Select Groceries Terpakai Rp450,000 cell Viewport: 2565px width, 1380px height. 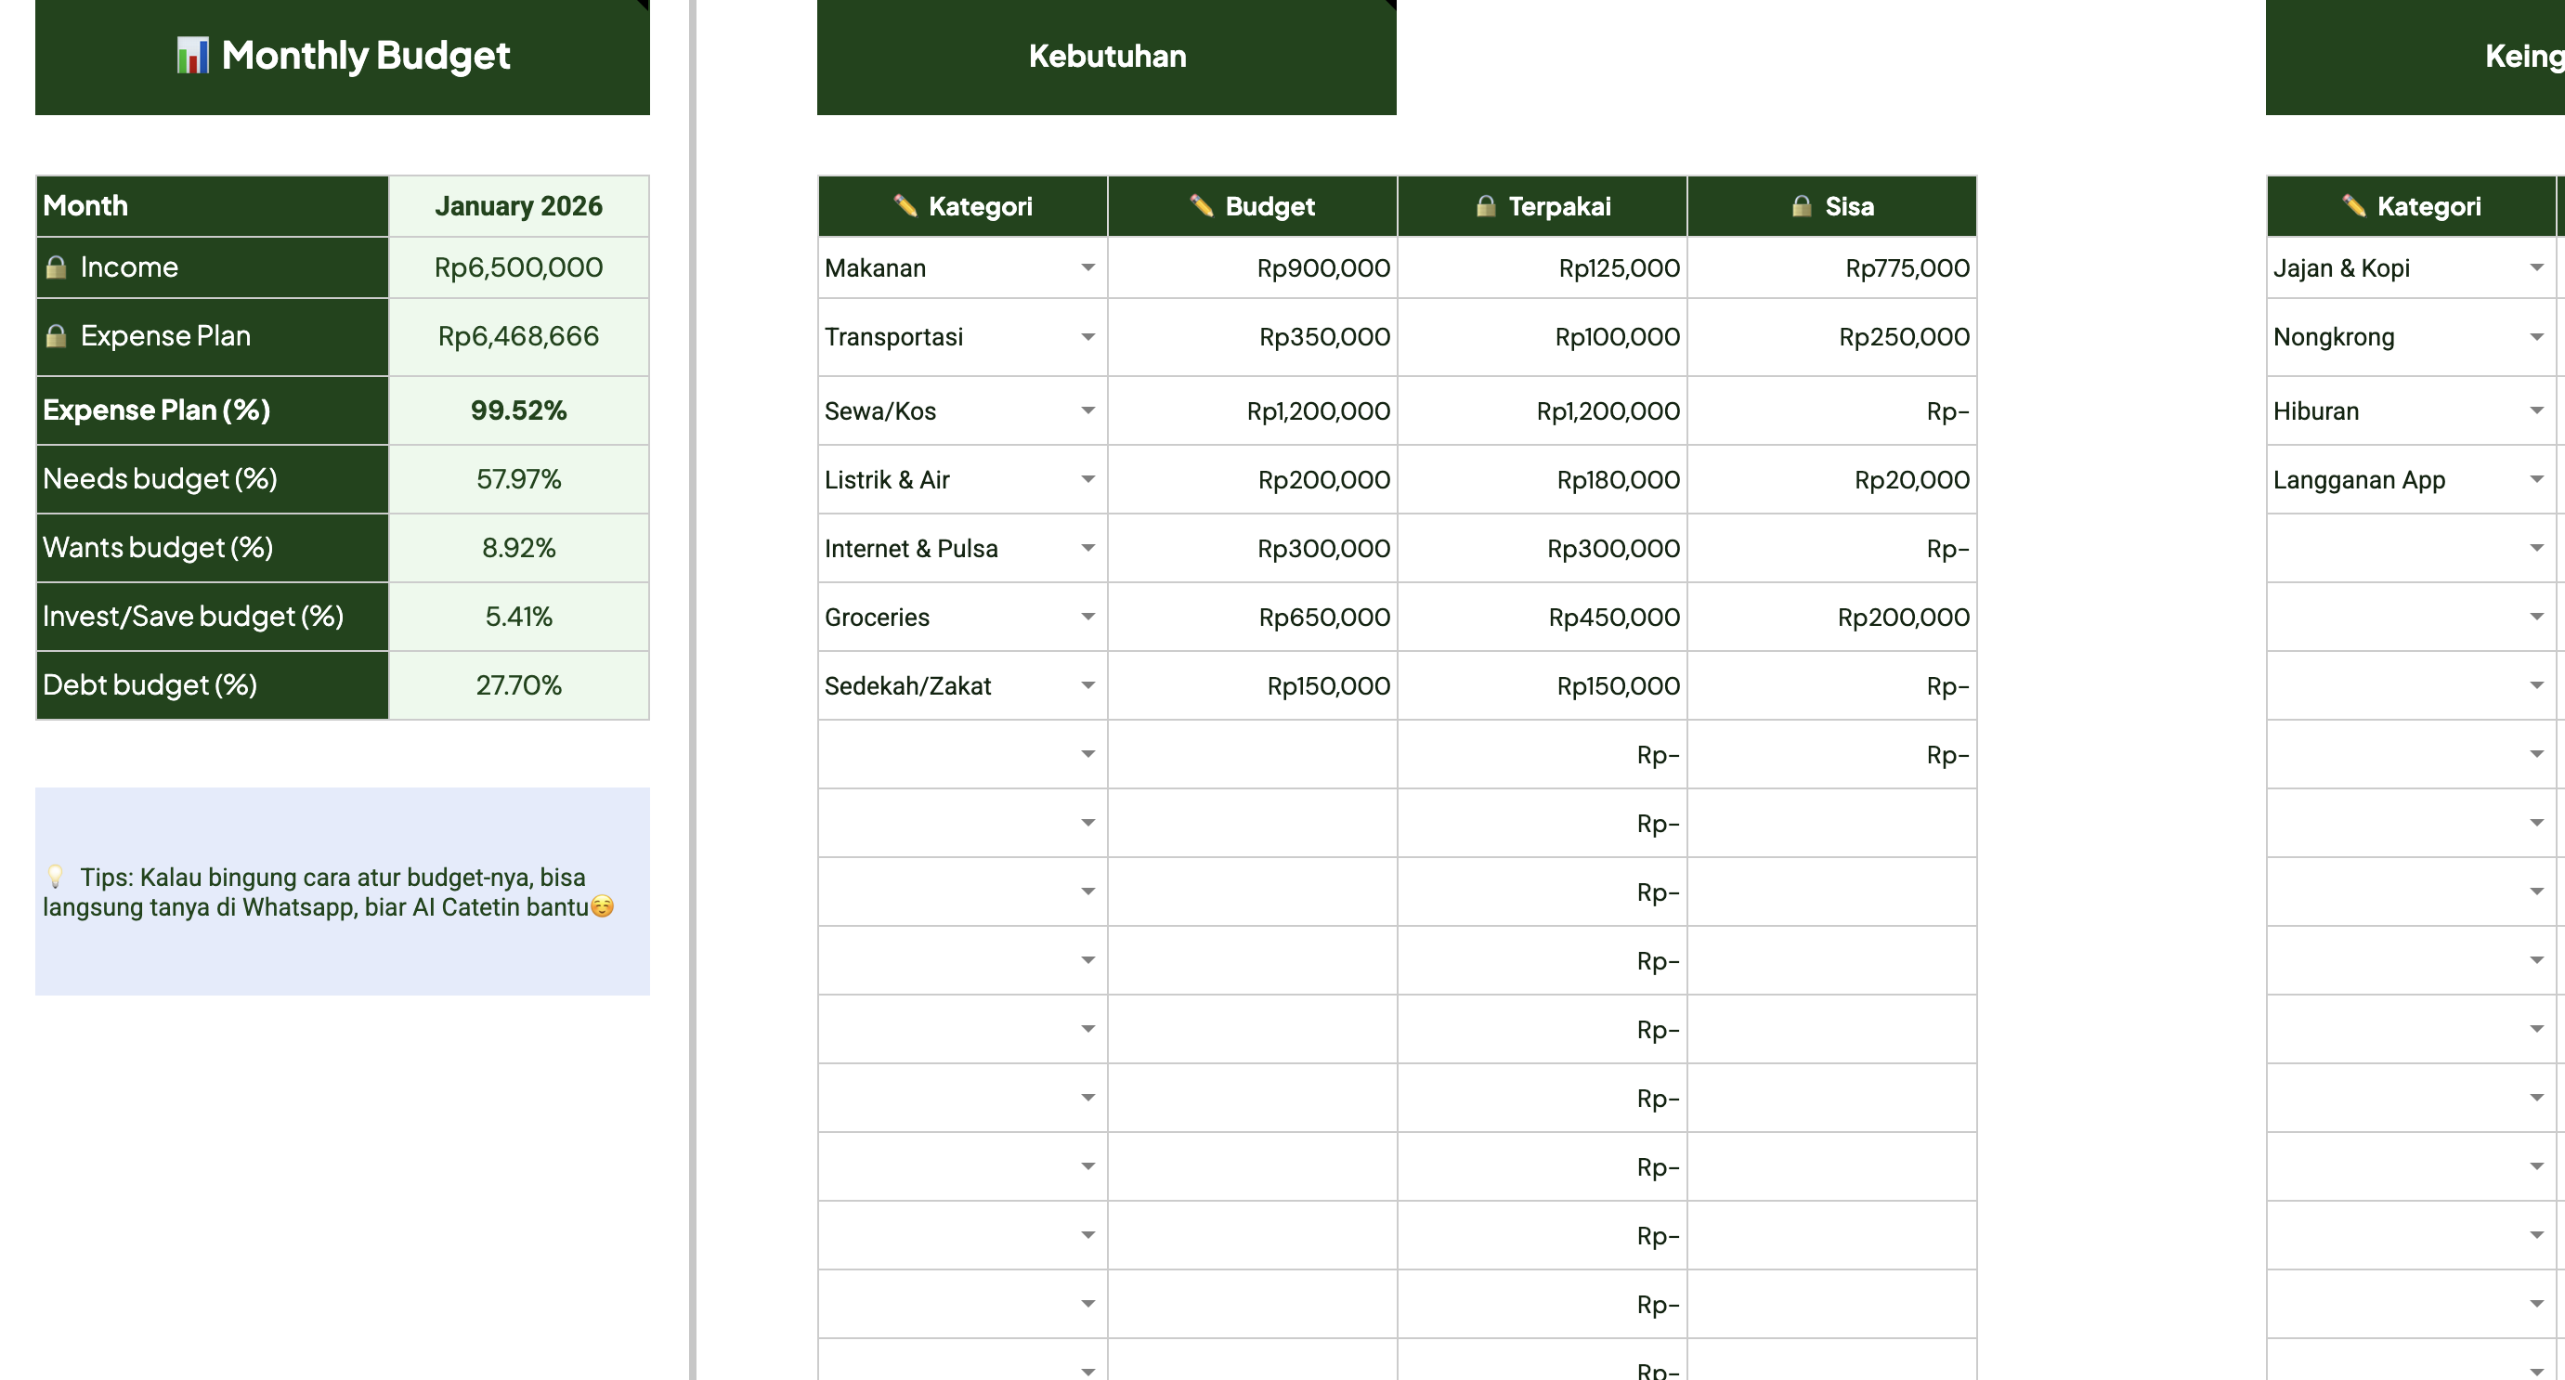[1543, 617]
